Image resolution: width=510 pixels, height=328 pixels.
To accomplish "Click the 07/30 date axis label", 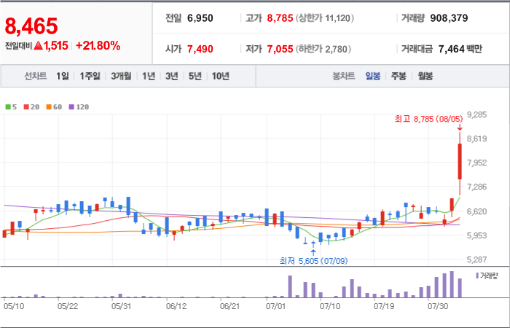I will [438, 307].
